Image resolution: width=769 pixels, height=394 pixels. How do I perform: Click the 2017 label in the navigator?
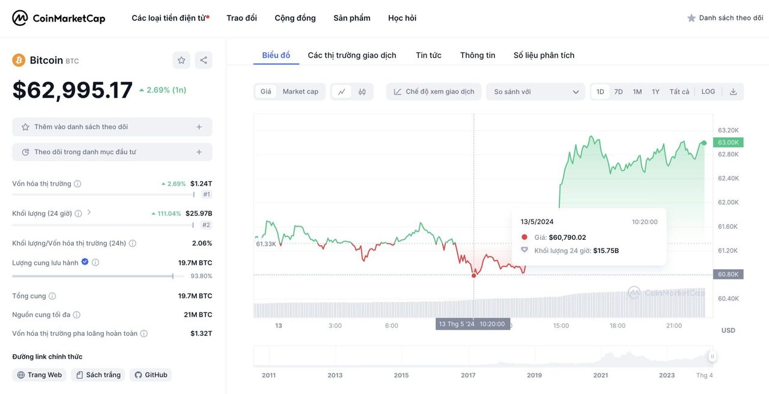point(468,375)
